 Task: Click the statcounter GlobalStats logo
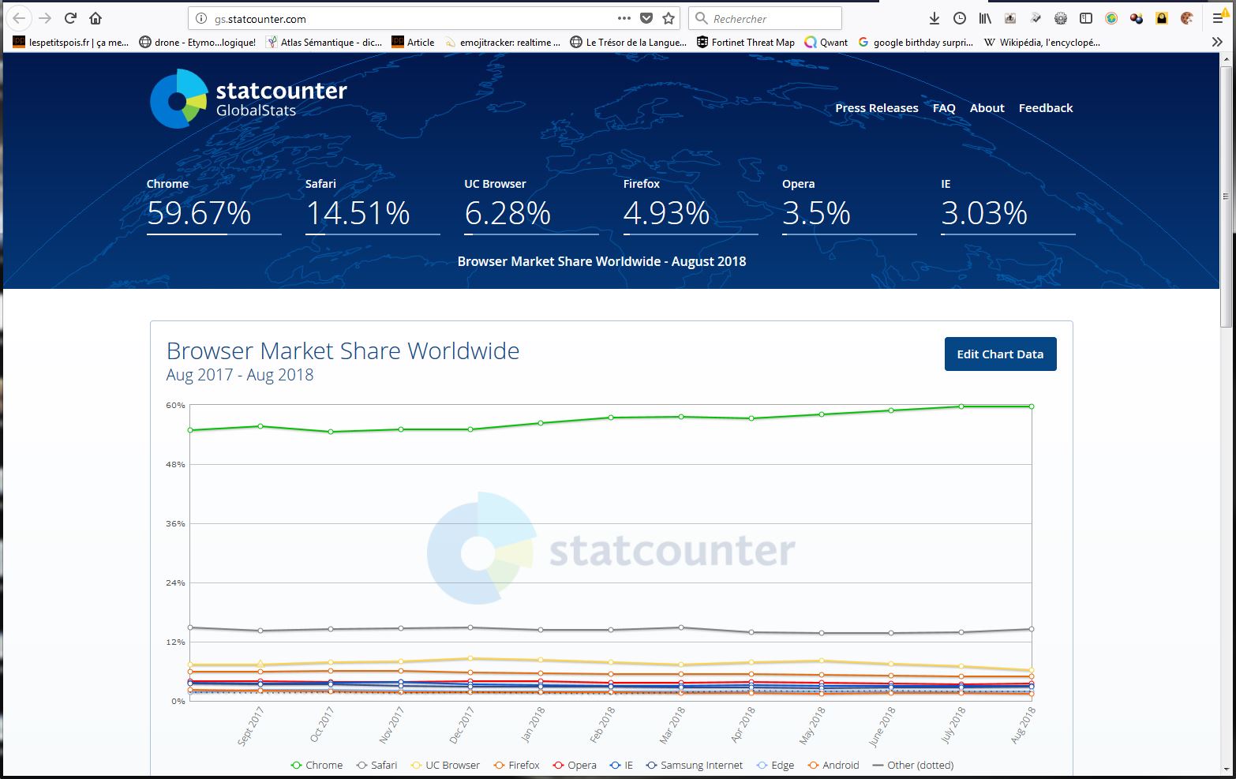[x=249, y=99]
